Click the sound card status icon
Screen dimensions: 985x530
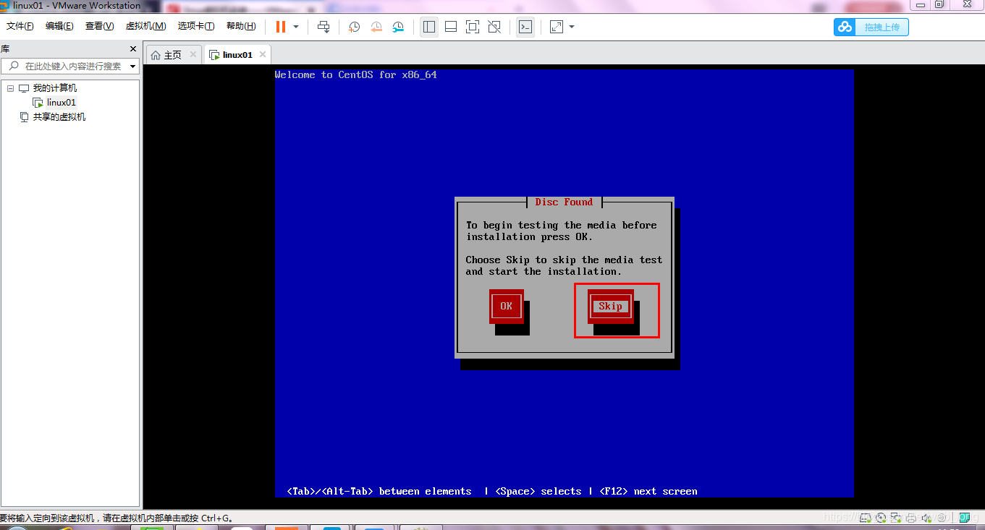pyautogui.click(x=926, y=518)
